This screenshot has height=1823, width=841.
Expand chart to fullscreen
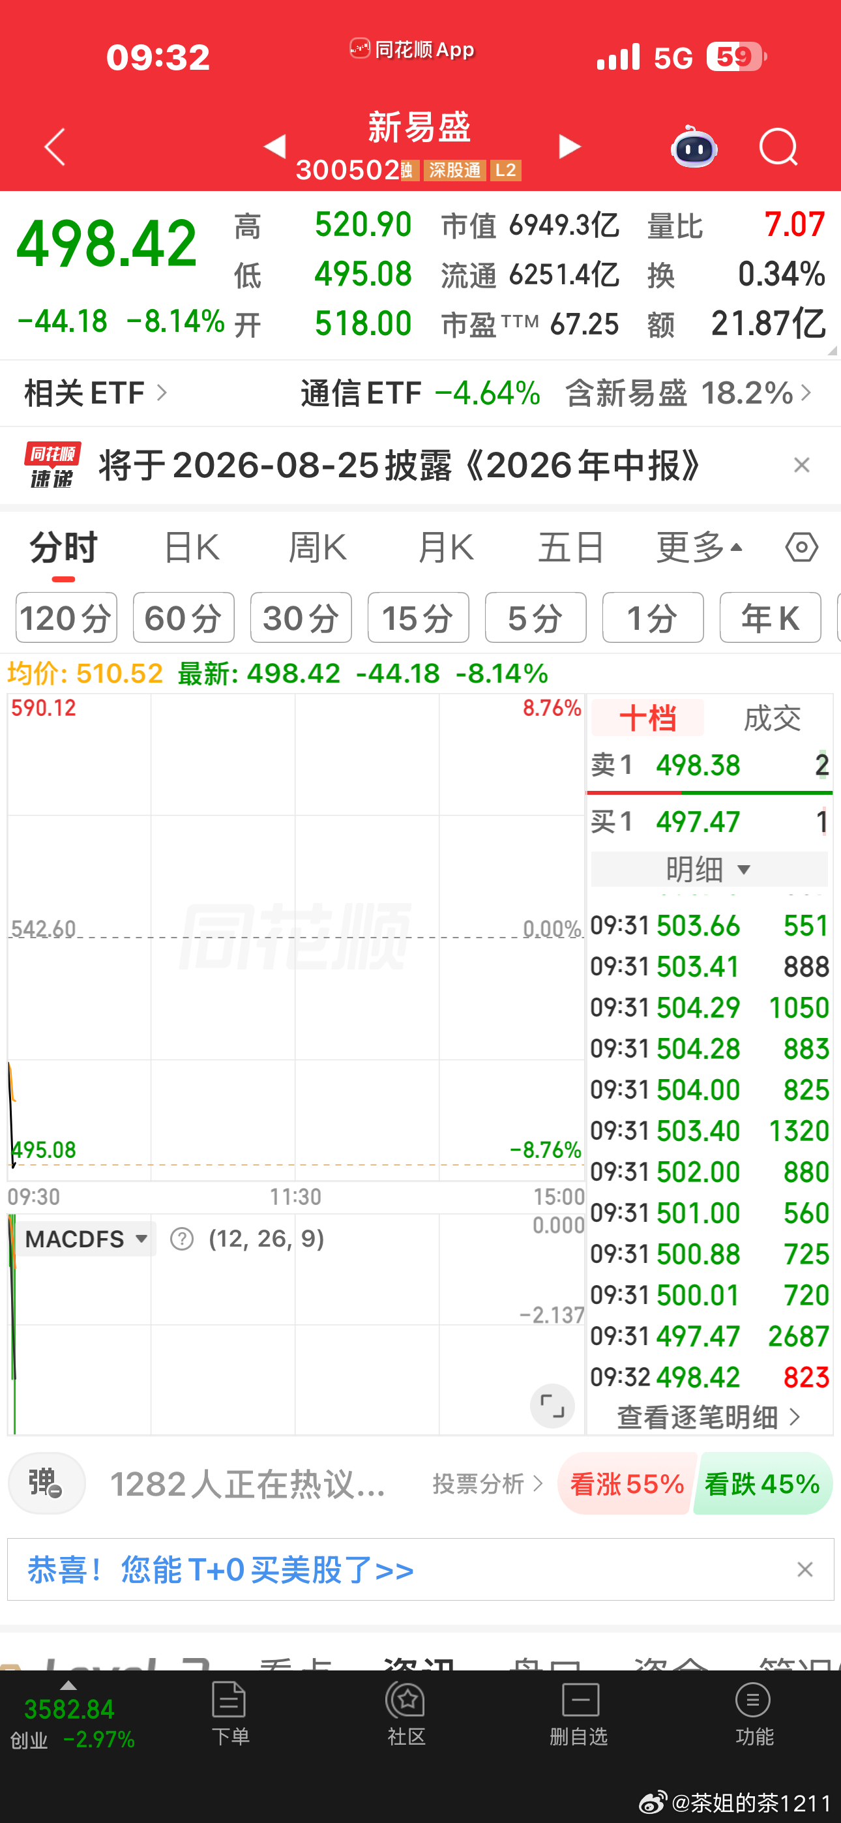tap(552, 1406)
